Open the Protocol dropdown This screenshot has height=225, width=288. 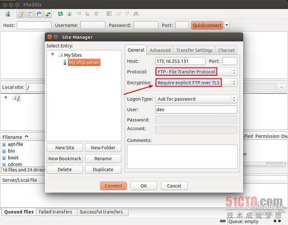click(196, 72)
